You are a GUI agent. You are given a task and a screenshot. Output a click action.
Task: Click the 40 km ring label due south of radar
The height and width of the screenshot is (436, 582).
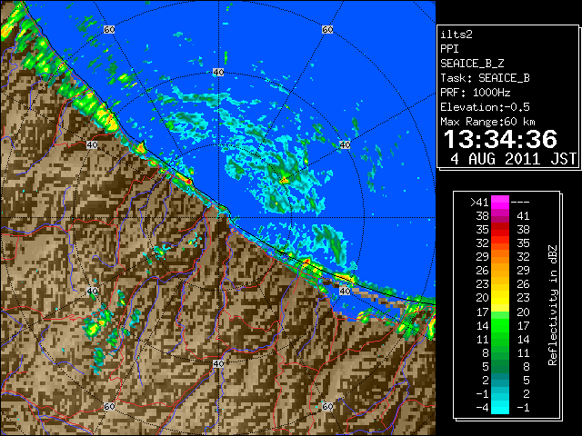click(218, 363)
